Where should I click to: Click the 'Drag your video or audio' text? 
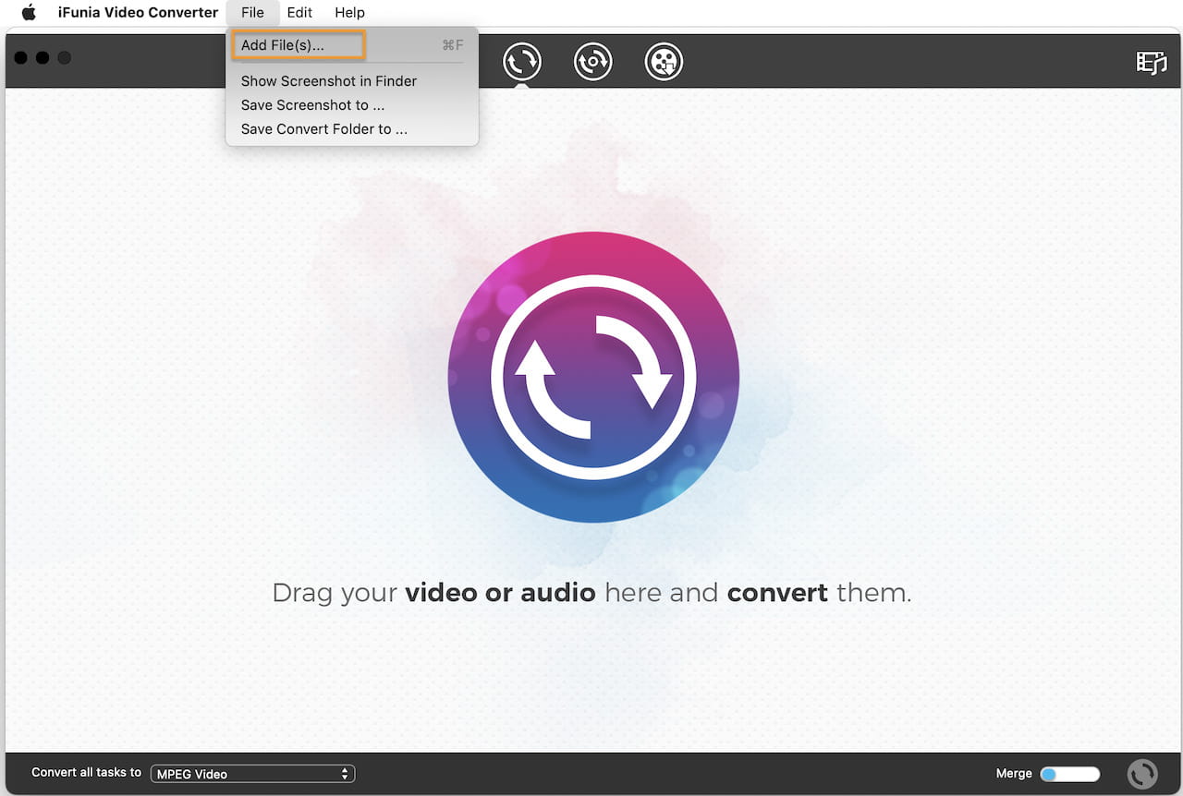tap(591, 592)
